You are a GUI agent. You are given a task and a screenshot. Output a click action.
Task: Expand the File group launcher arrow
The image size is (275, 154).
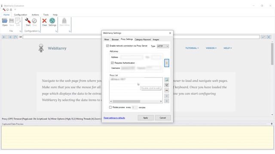[x=20, y=31]
